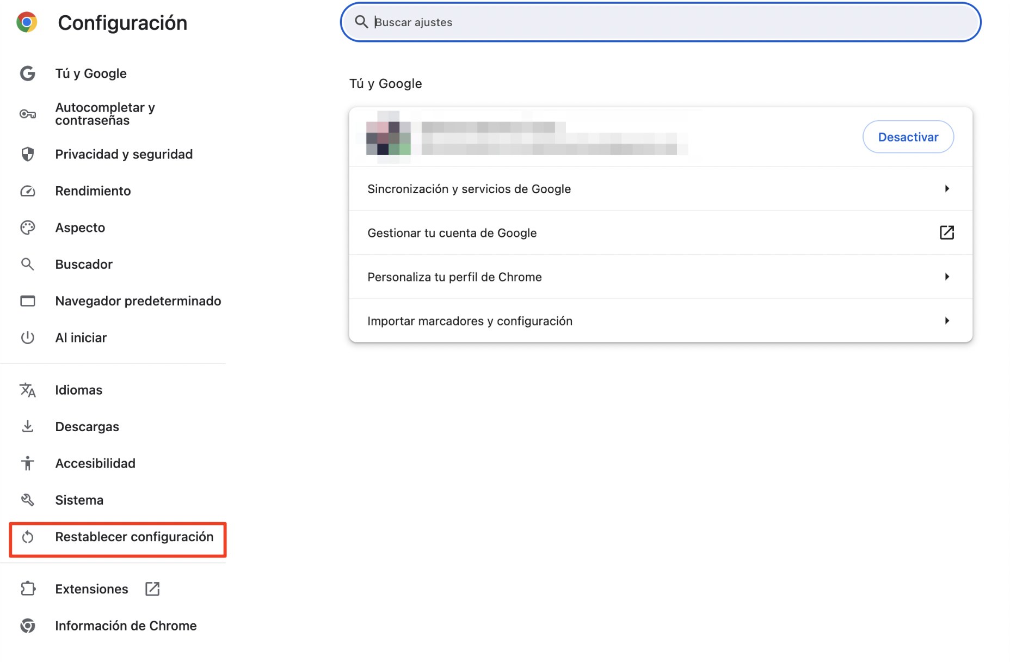Screen dimensions: 1010x662
Task: Select the palette icon for Aspecto
Action: [27, 227]
